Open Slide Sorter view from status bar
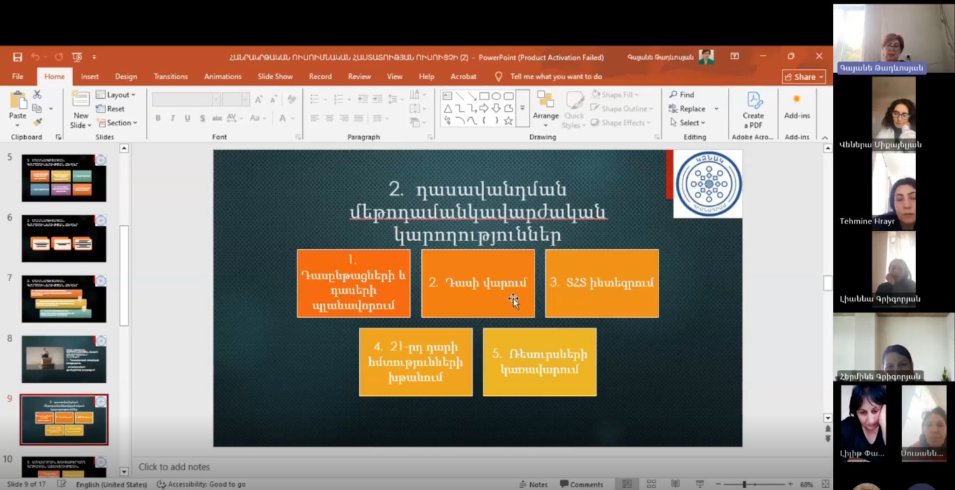The width and height of the screenshot is (955, 490). pyautogui.click(x=651, y=484)
